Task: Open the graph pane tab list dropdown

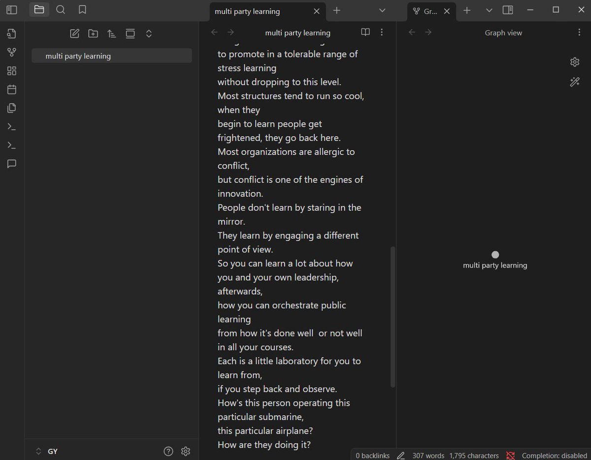Action: (x=489, y=10)
